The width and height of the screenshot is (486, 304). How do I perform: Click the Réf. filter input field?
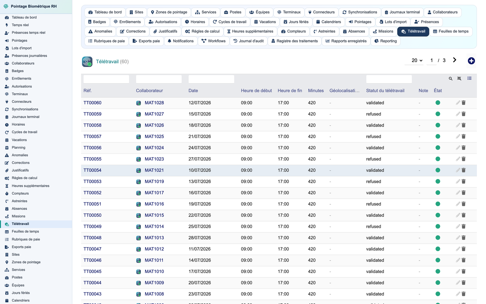click(x=106, y=79)
